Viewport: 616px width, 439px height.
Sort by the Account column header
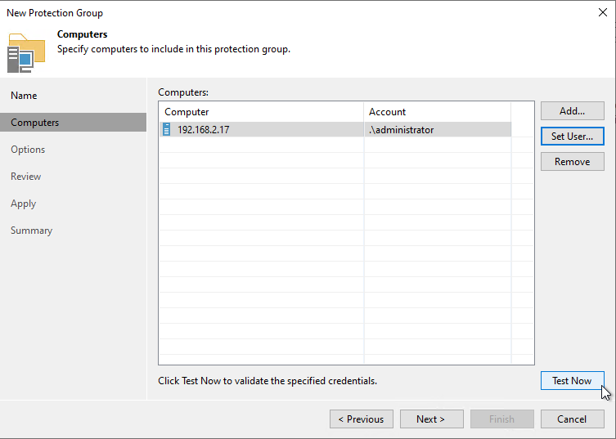437,112
